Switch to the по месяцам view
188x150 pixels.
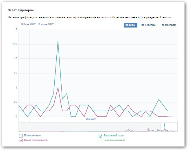coord(169,25)
